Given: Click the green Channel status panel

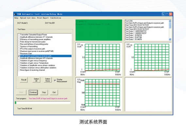Looking at the screenshot, I should coord(99,30).
